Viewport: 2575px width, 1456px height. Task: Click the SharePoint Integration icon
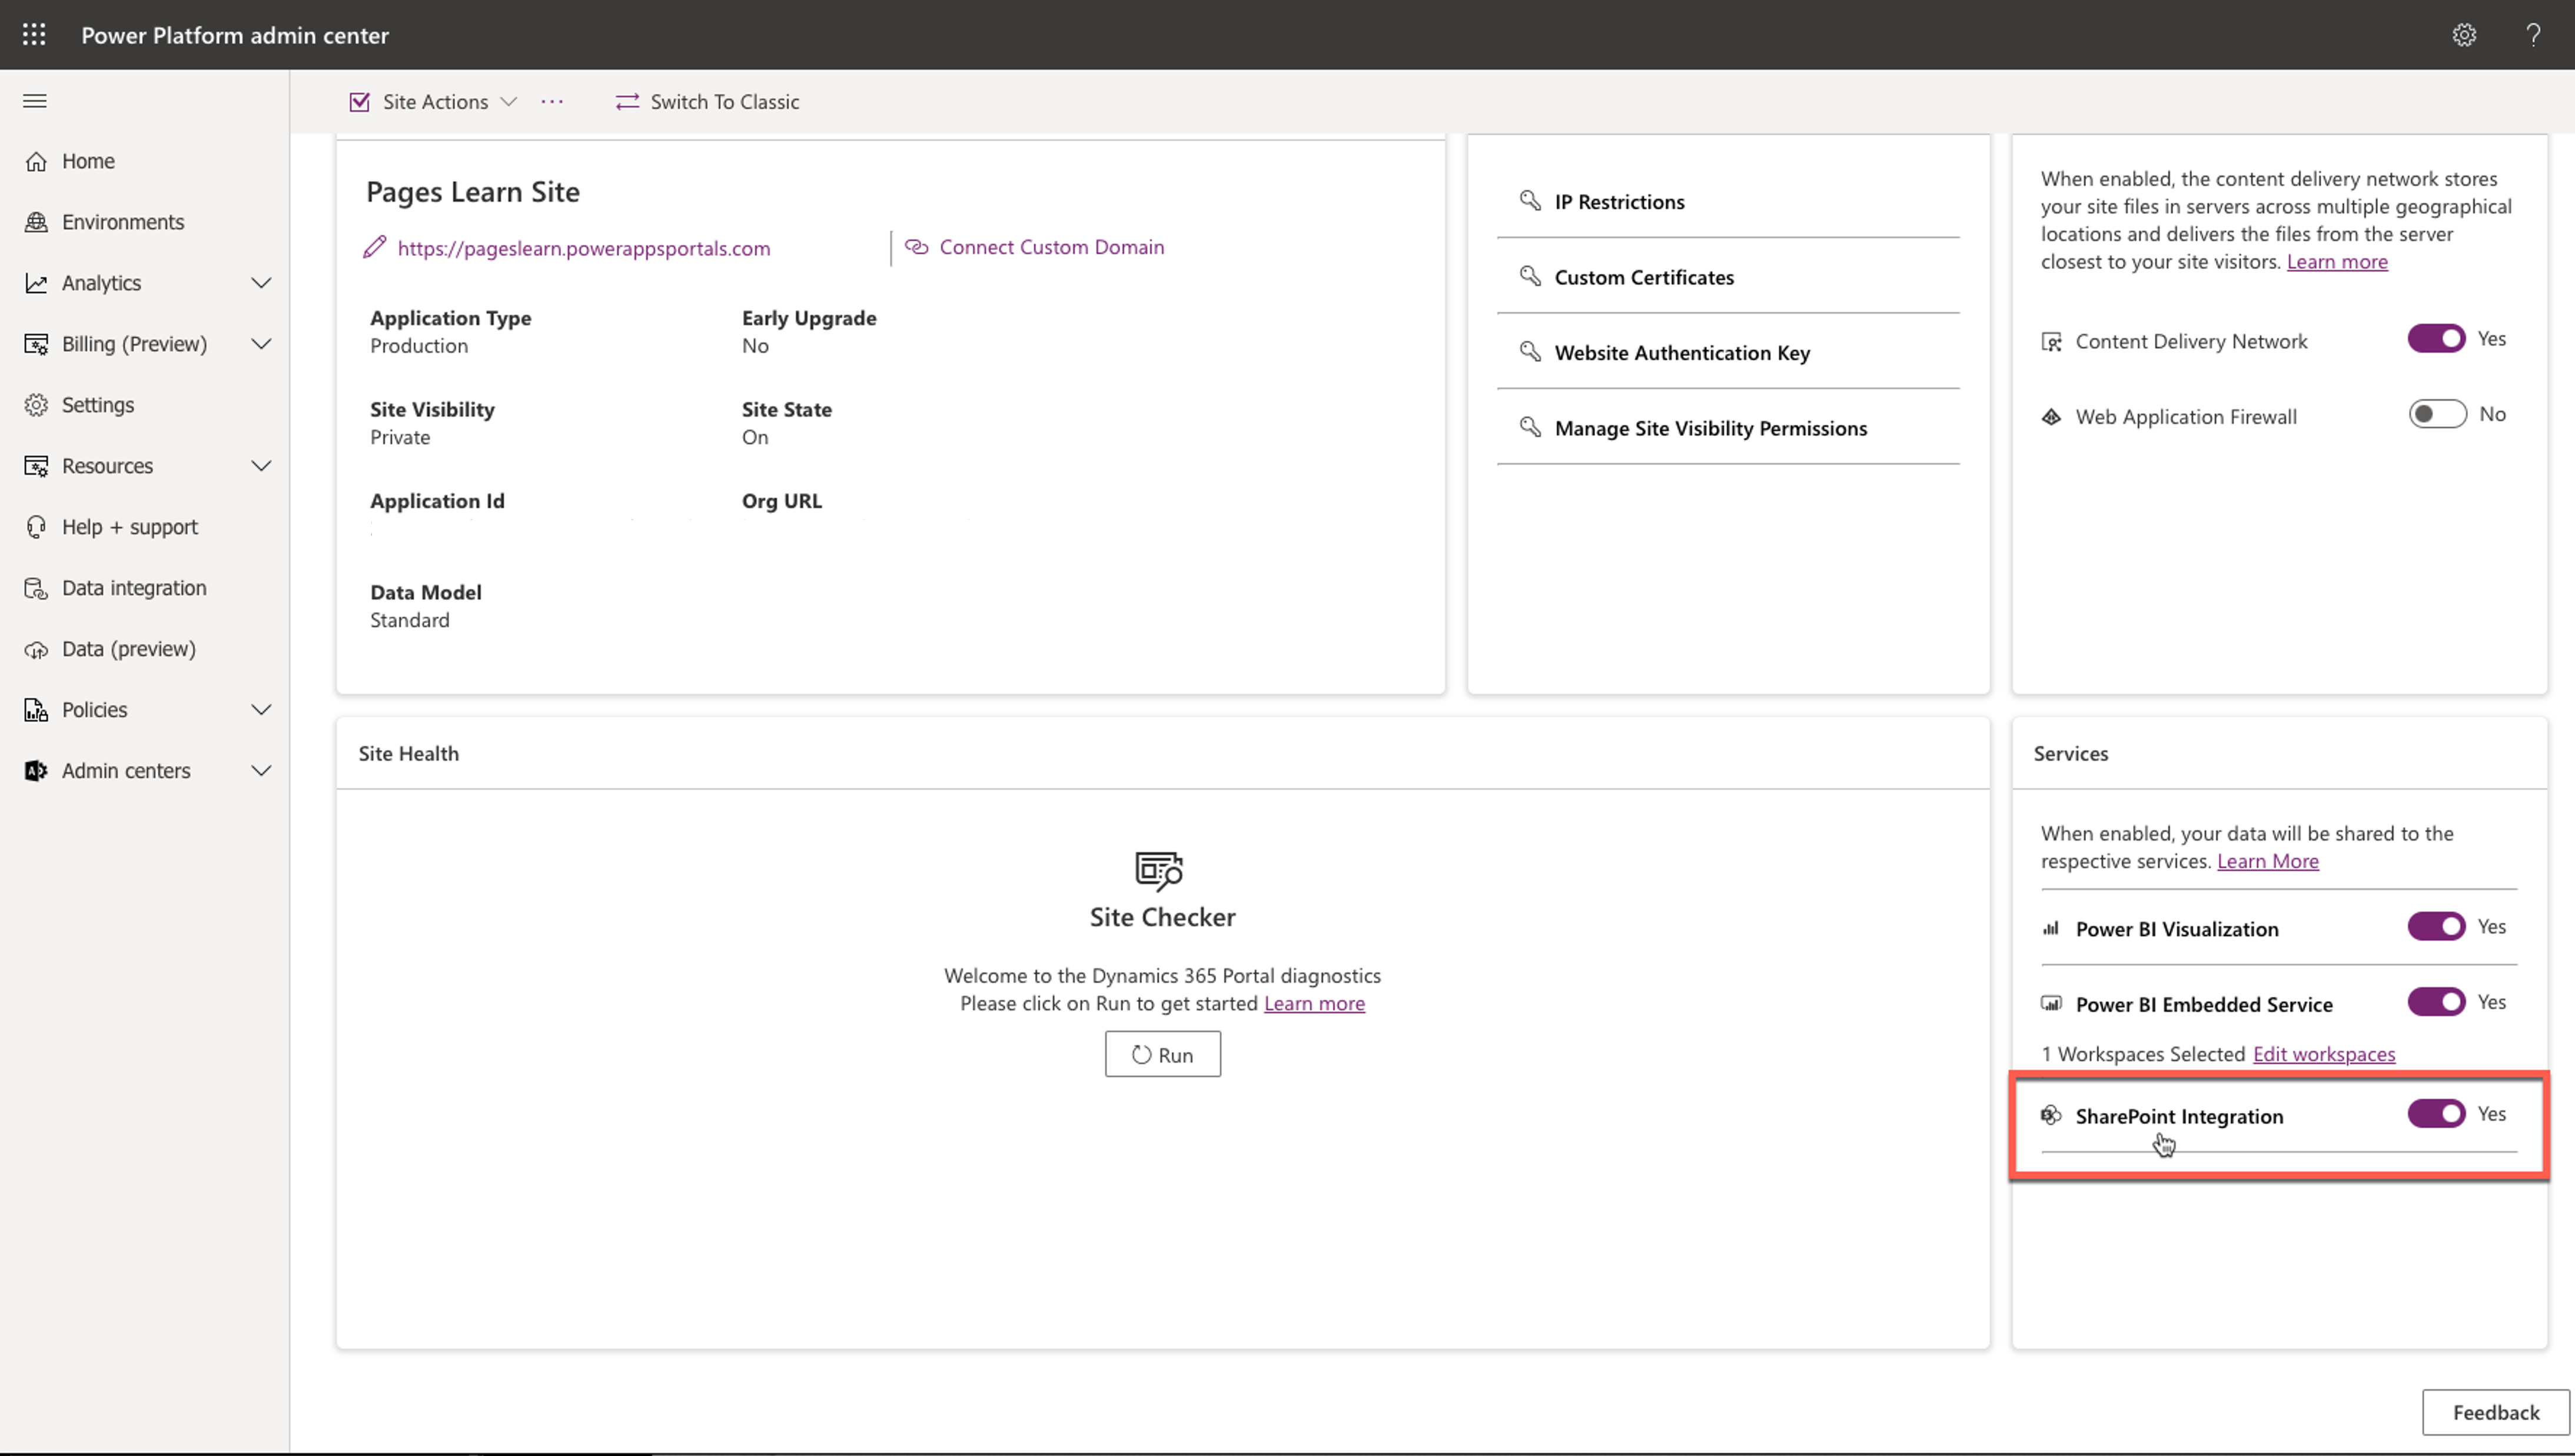(2051, 1115)
